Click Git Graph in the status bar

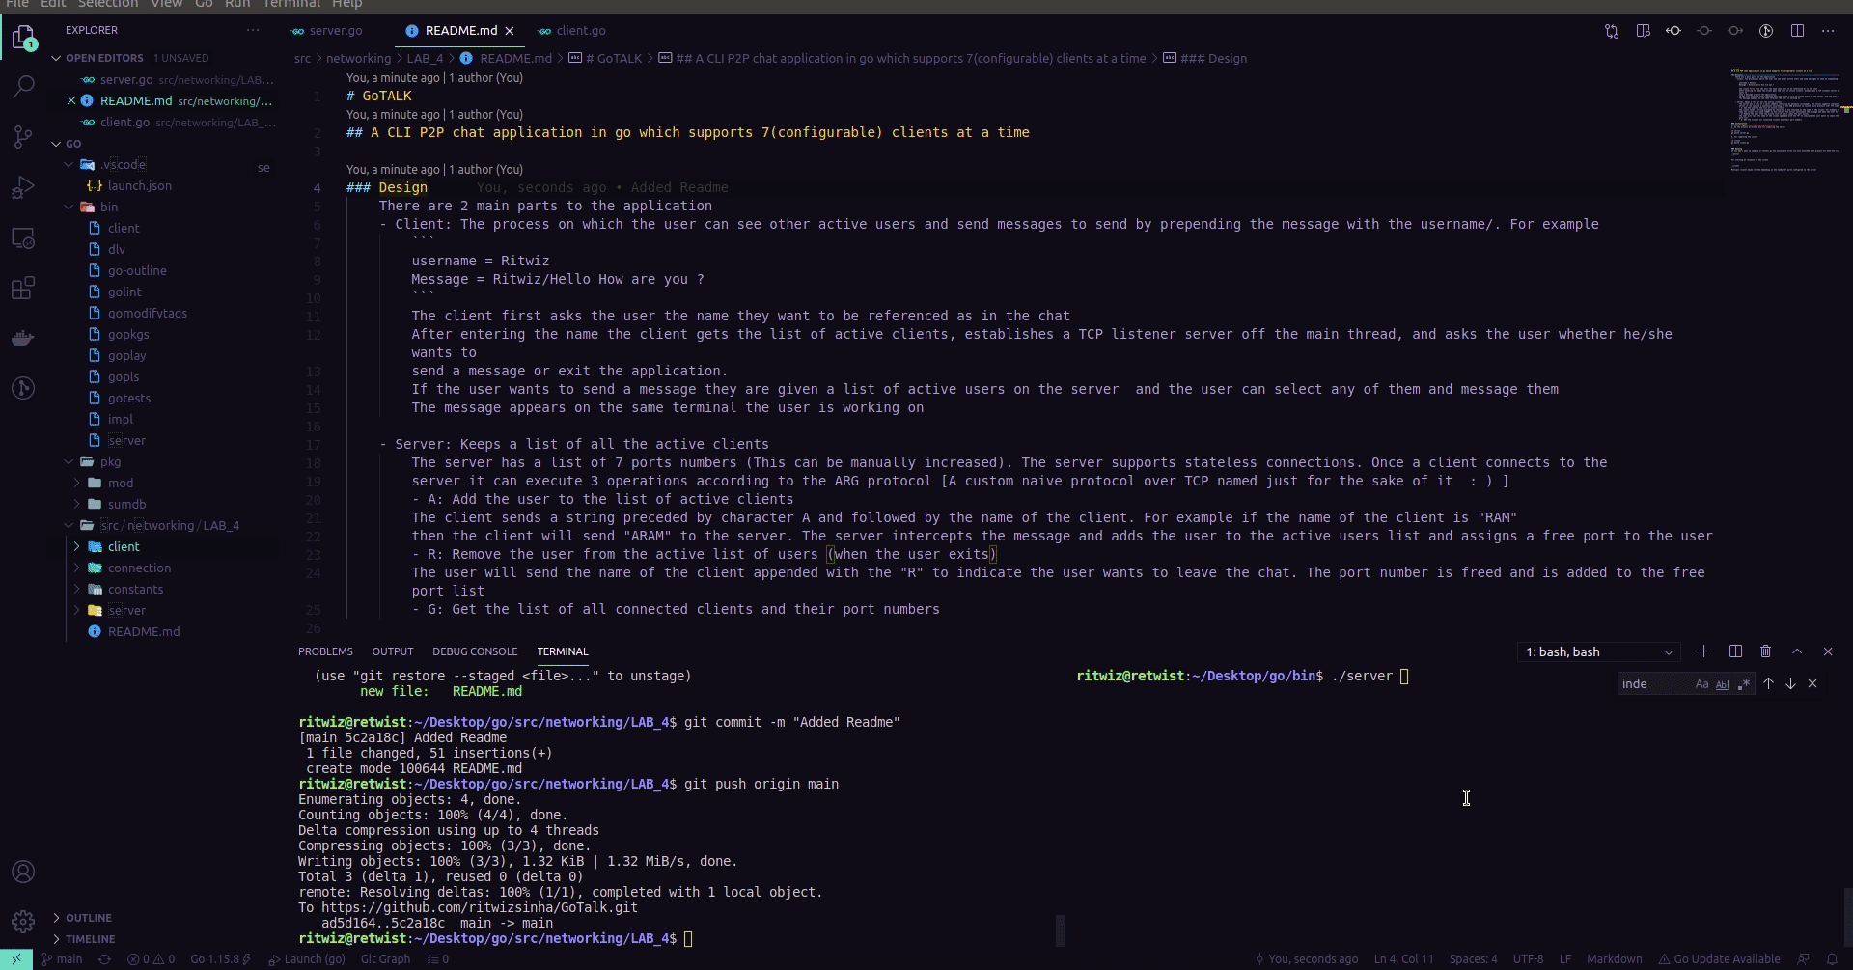point(385,959)
